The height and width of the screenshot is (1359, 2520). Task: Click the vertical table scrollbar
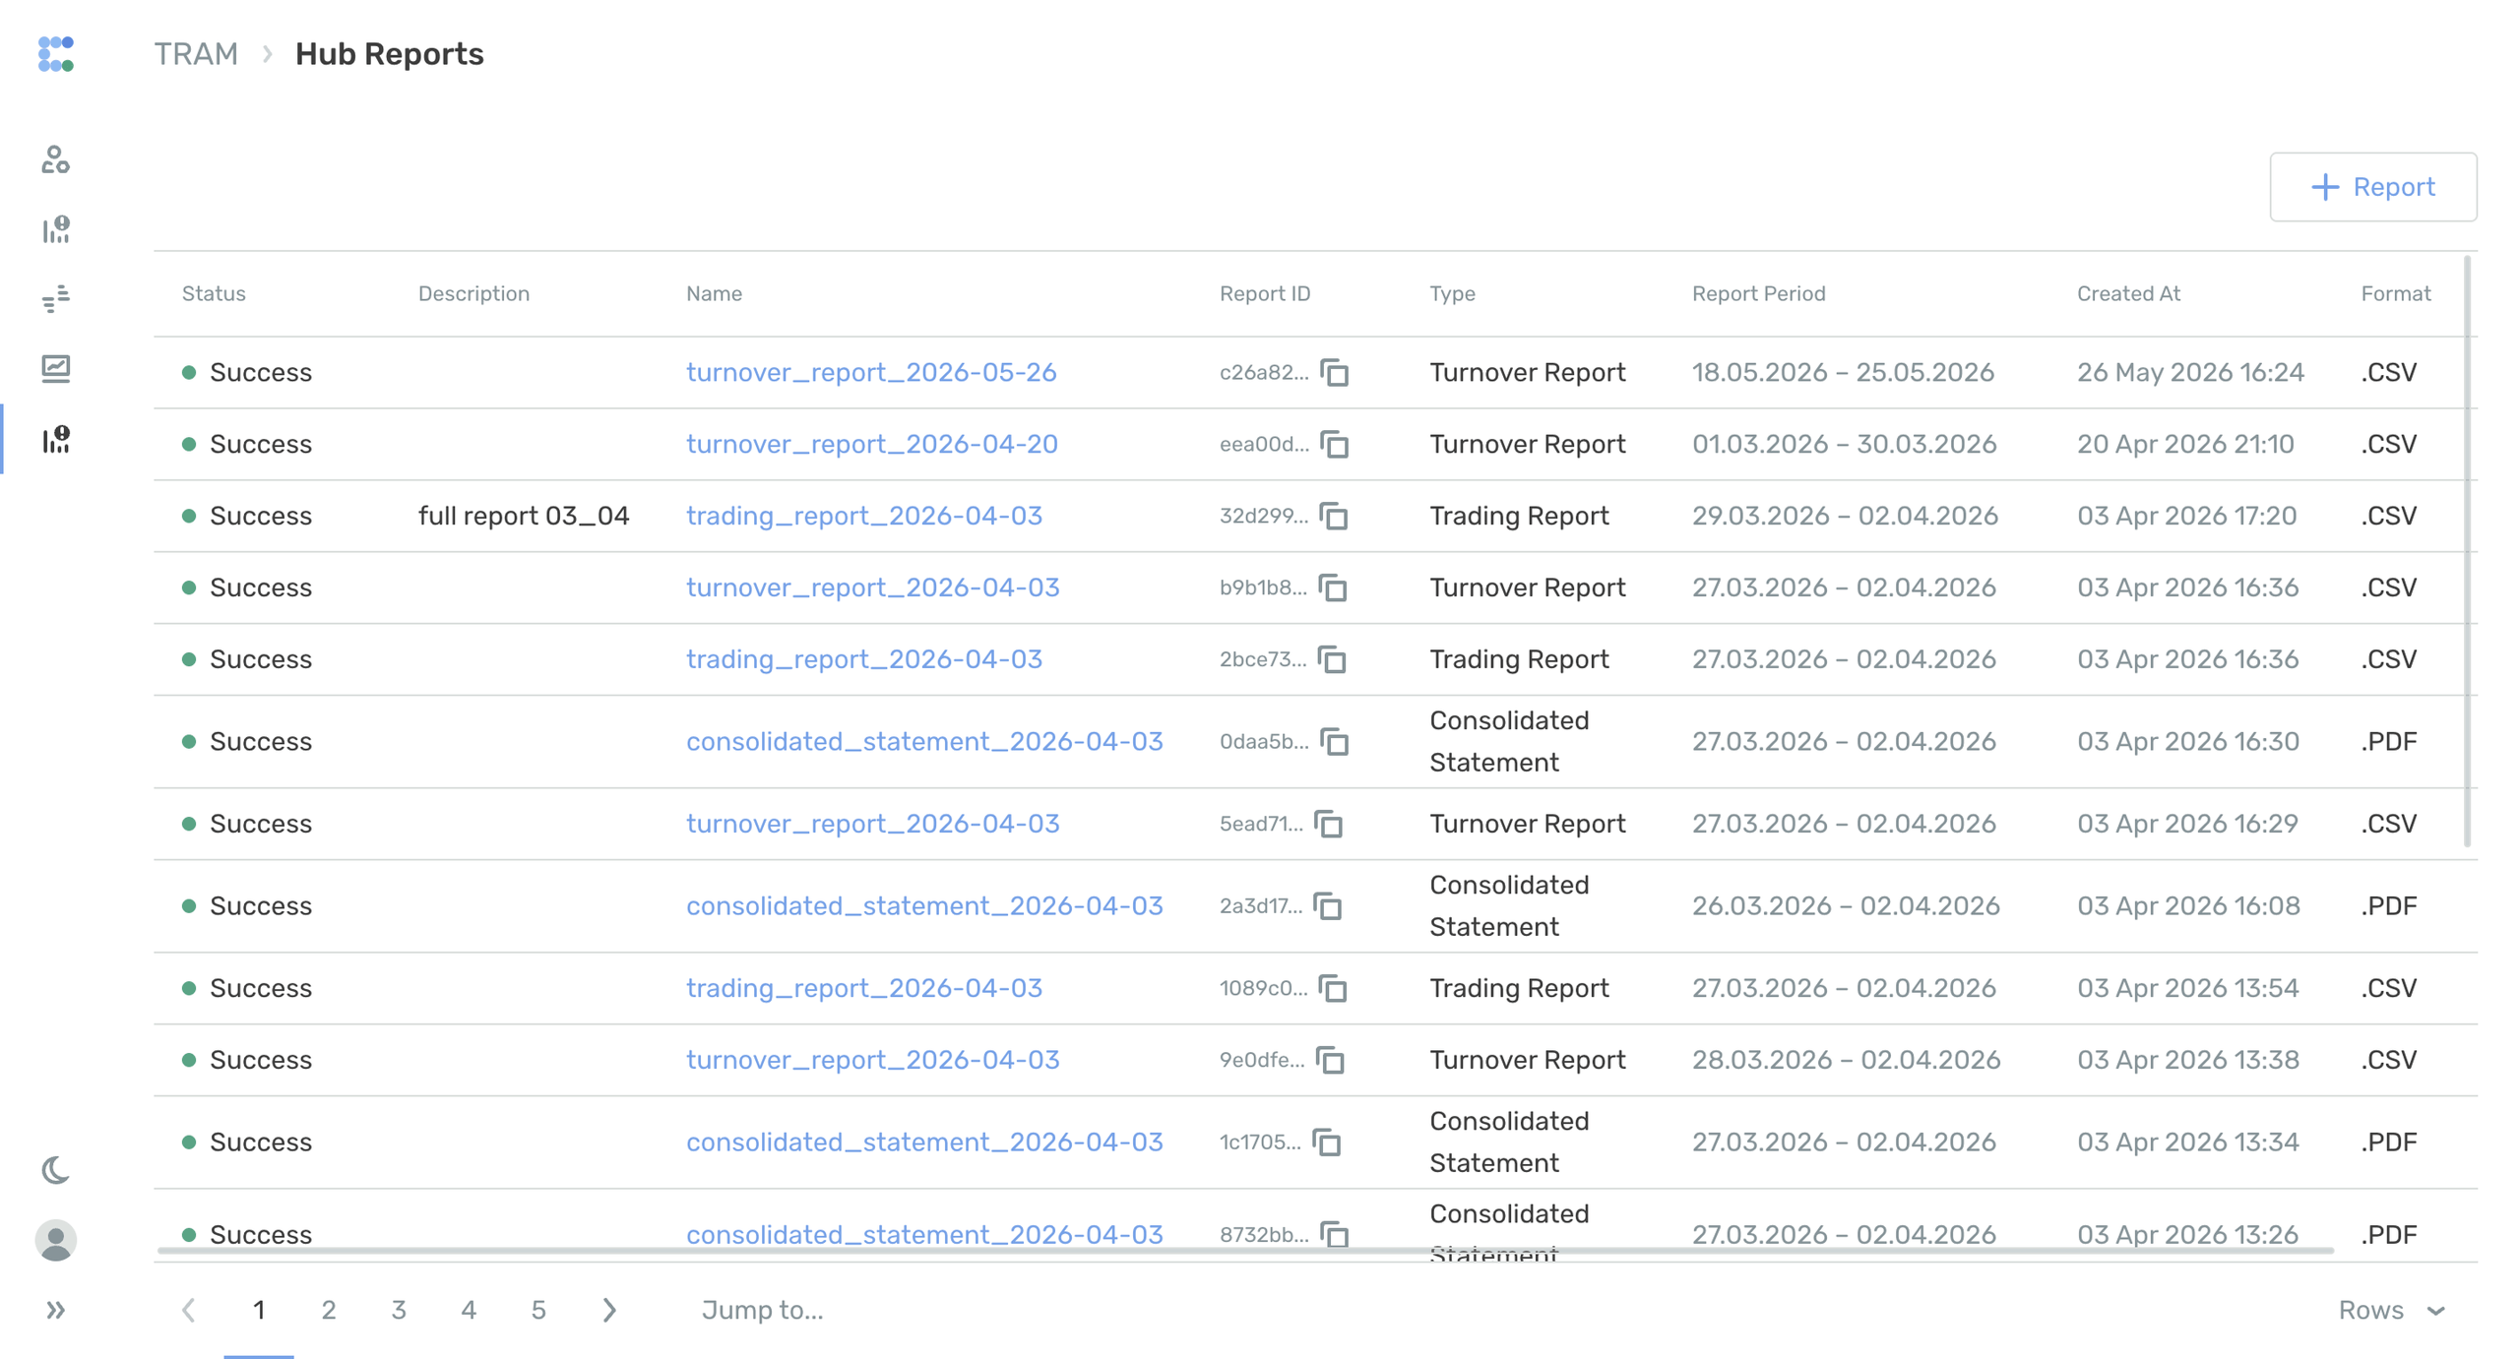pyautogui.click(x=2468, y=551)
